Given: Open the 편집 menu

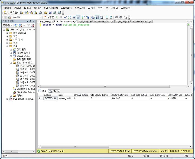Looking at the screenshot, I should click(17, 8).
